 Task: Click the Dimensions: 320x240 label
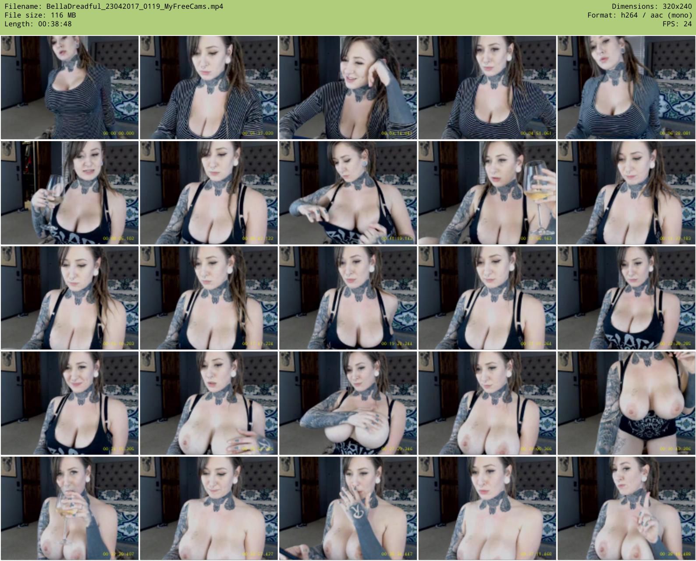tap(652, 7)
